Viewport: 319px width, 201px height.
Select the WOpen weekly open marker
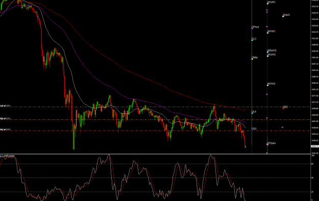267,144
